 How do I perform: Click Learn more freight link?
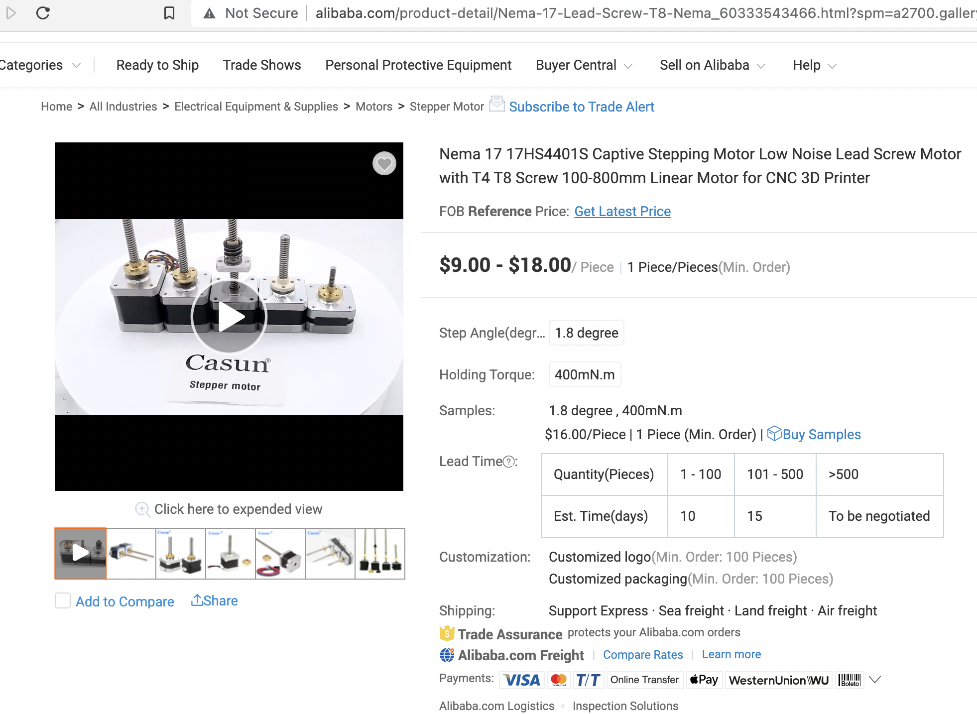pos(732,655)
